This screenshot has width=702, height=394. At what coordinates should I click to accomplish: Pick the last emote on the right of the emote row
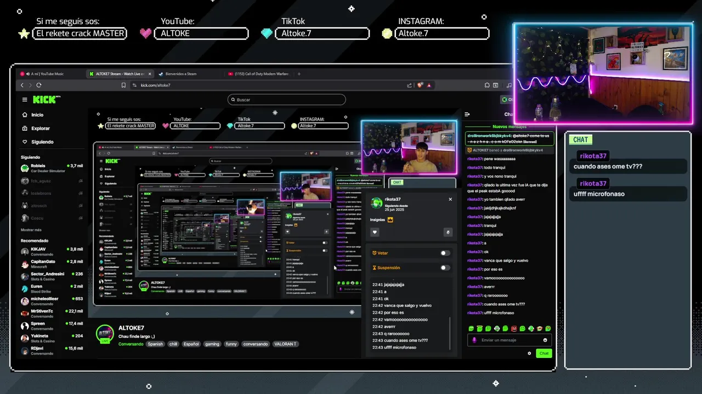pyautogui.click(x=548, y=328)
